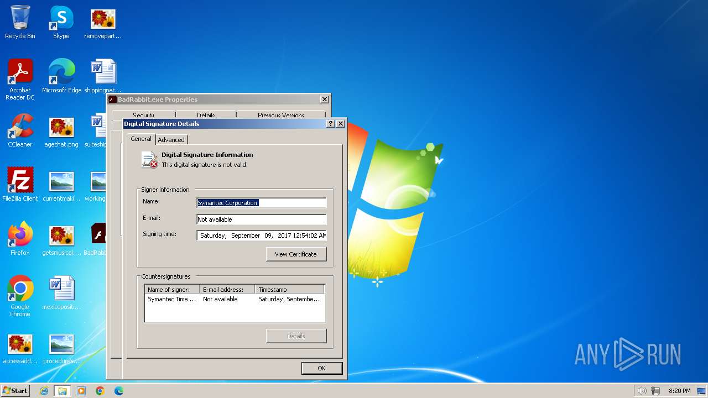This screenshot has height=398, width=708.
Task: Click OK in Digital Signature Details
Action: click(x=321, y=368)
